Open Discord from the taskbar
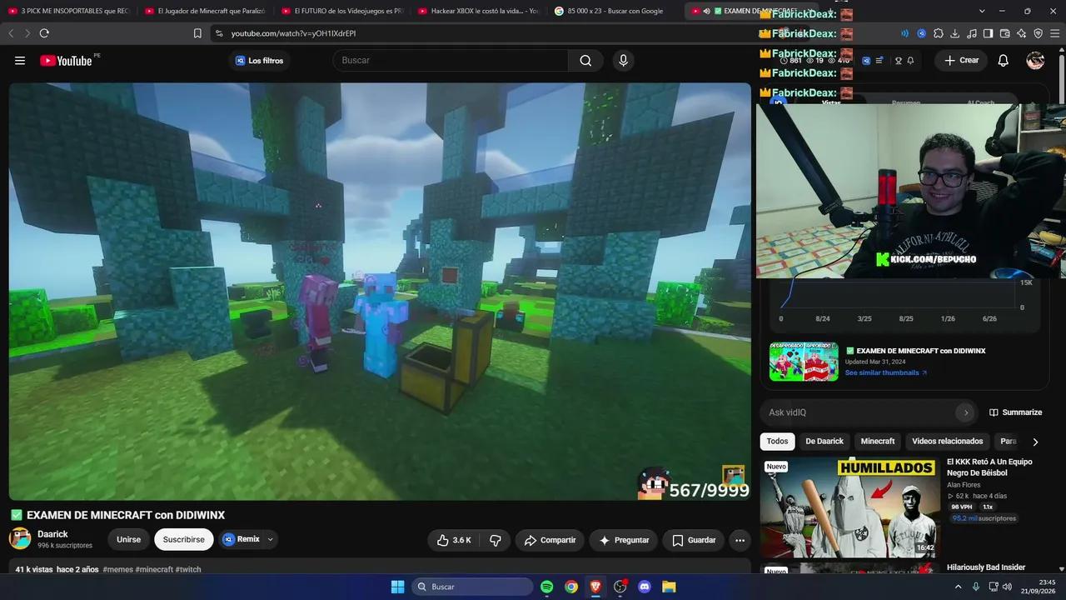Image resolution: width=1066 pixels, height=600 pixels. (645, 587)
